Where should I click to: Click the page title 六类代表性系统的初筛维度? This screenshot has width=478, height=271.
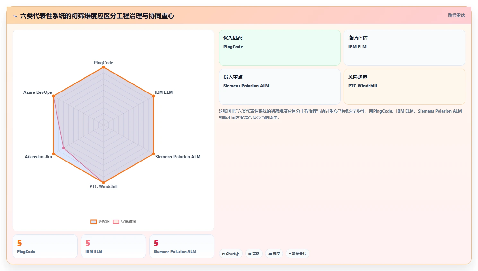(97, 16)
